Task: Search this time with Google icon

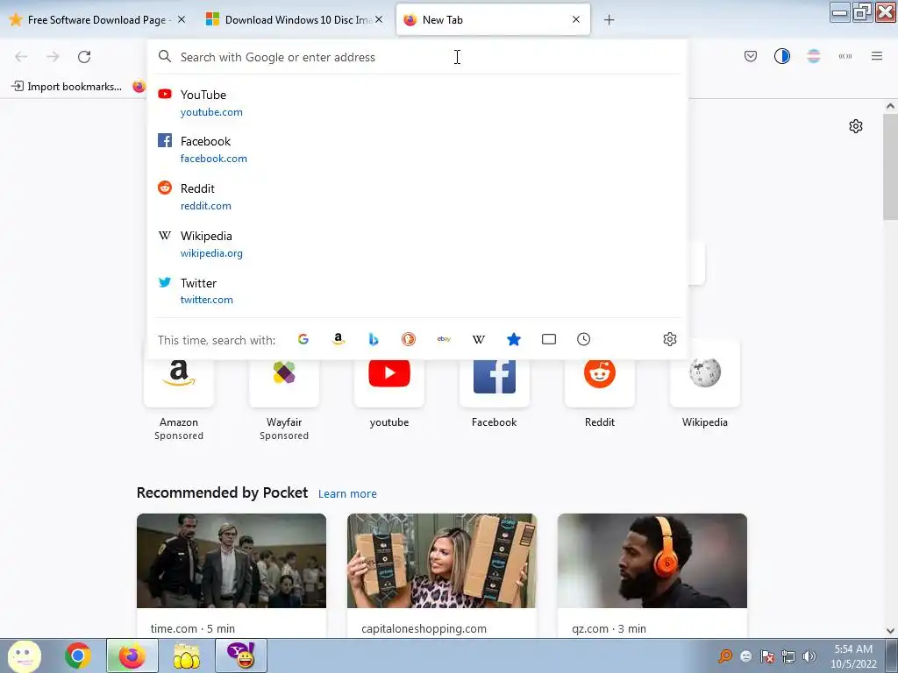Action: (x=303, y=339)
